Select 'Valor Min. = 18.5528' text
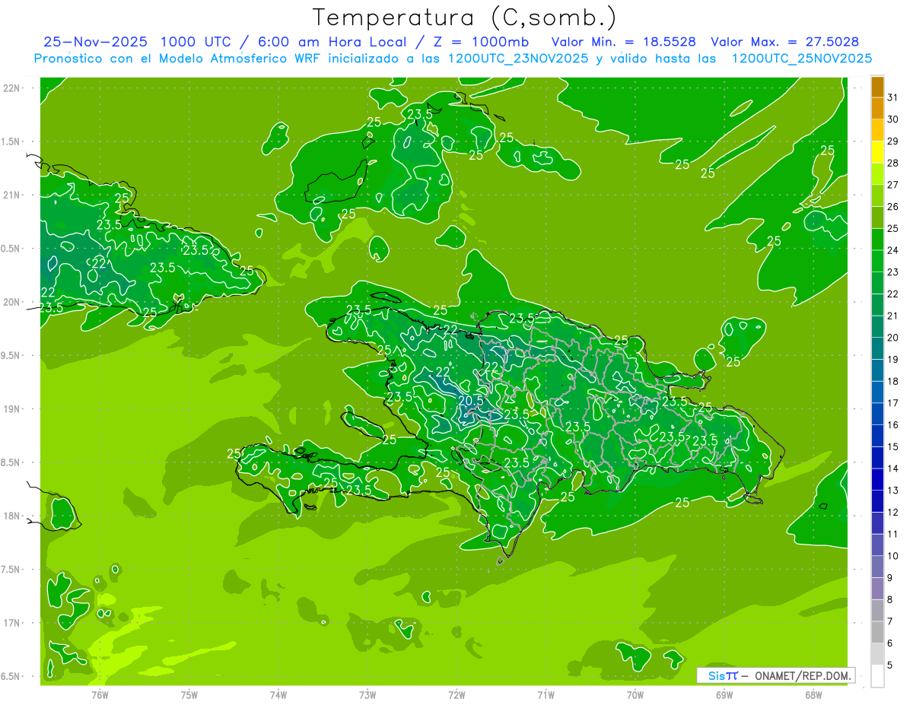 (x=625, y=42)
